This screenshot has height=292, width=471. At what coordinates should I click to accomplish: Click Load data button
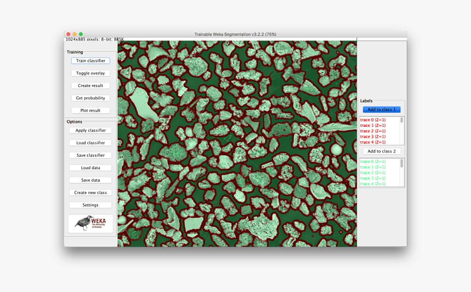[90, 167]
